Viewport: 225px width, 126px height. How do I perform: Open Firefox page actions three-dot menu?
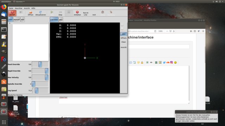167,31
